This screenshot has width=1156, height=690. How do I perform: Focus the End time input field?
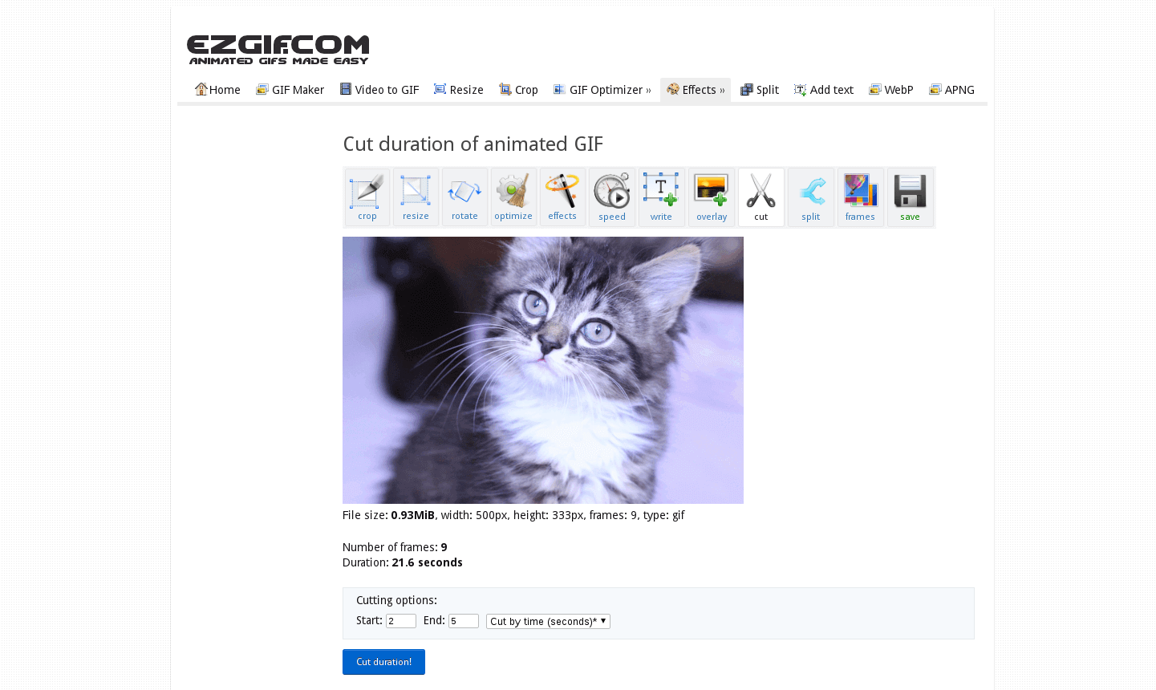point(464,621)
